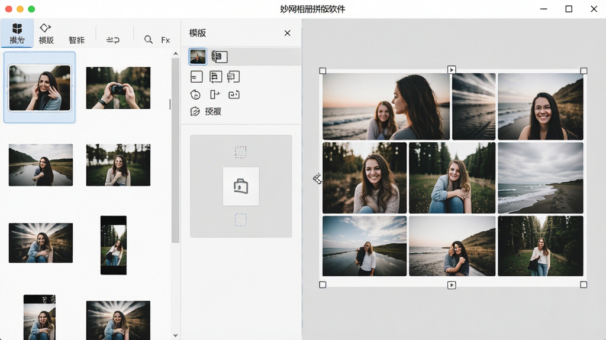Open the Fx effects tool

[166, 40]
